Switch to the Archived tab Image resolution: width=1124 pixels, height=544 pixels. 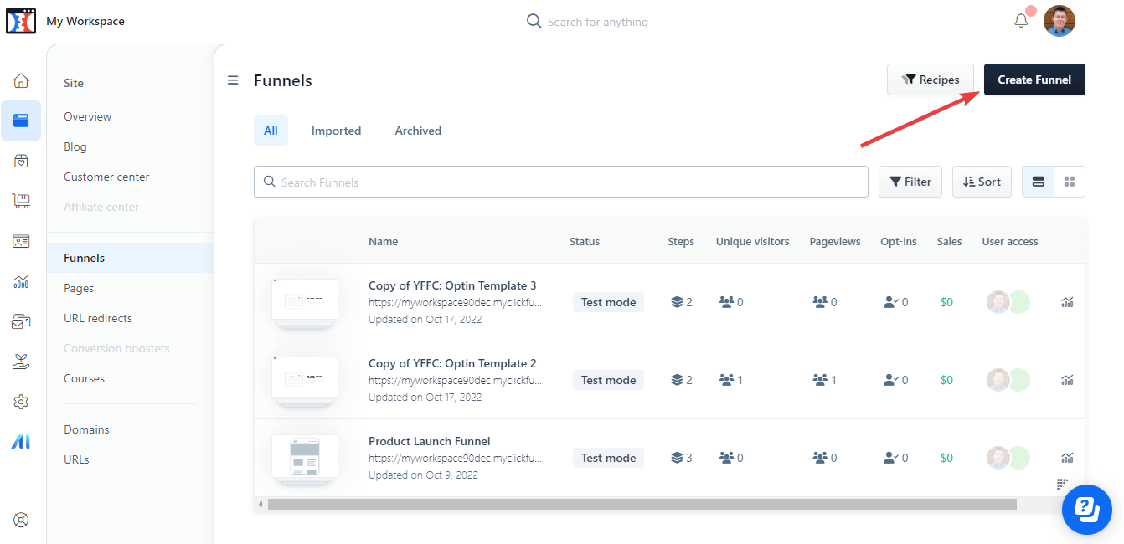[x=418, y=131]
